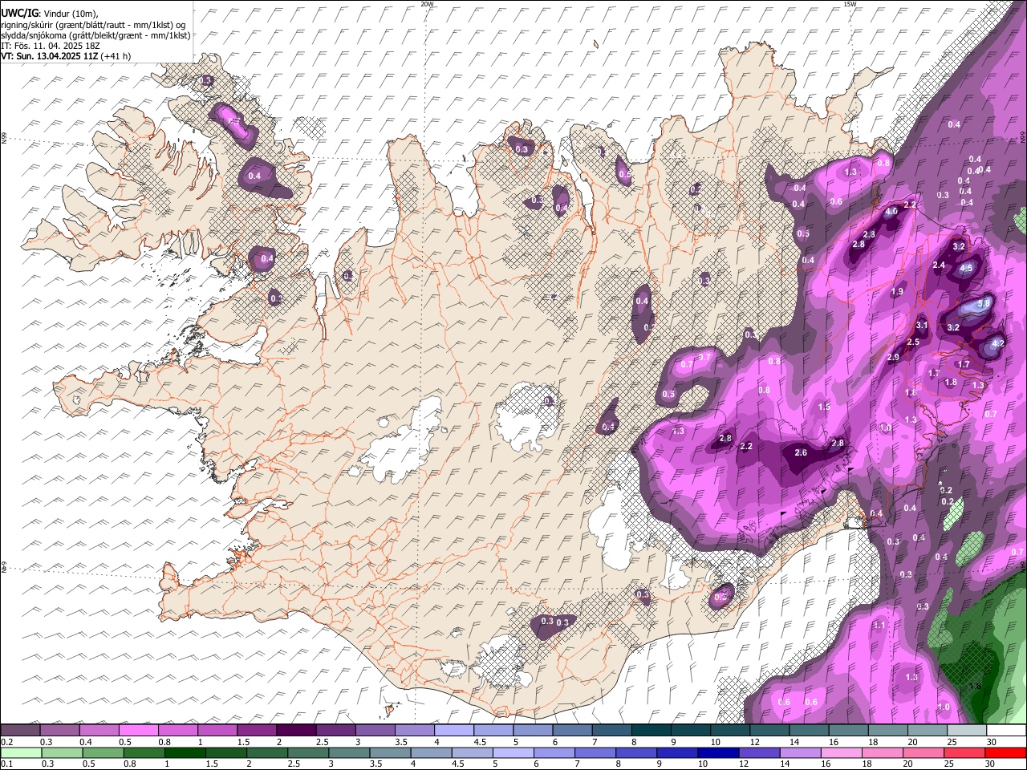Click the 4.5 precipitation value on the map
Viewport: 1027px width, 770px height.
click(x=967, y=269)
